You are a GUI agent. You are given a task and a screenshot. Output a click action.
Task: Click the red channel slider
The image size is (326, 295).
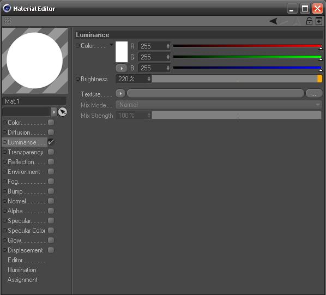[x=247, y=46]
